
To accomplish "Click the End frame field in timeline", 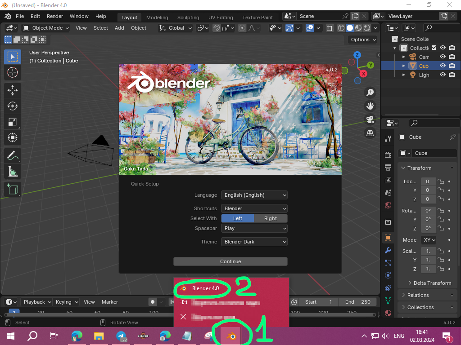I will click(358, 302).
